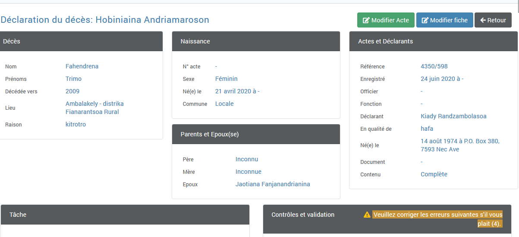Click the left arrow icon in Retour
The width and height of the screenshot is (519, 237).
[483, 20]
